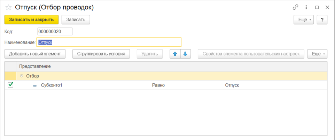Open the three-dots window menu
Viewport: 335px width, 140px height.
point(306,7)
